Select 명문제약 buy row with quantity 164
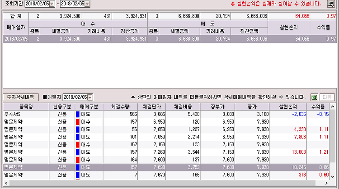The height and width of the screenshot is (189, 339). point(166,160)
